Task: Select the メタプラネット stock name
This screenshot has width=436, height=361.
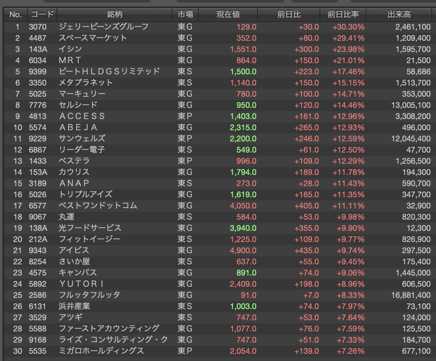Action: click(x=86, y=83)
